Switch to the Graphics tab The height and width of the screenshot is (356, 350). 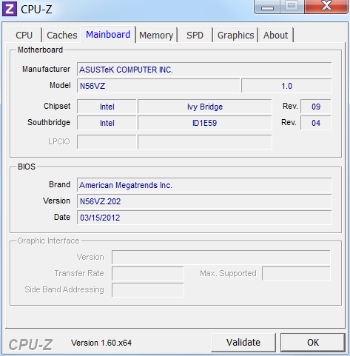[x=236, y=35]
